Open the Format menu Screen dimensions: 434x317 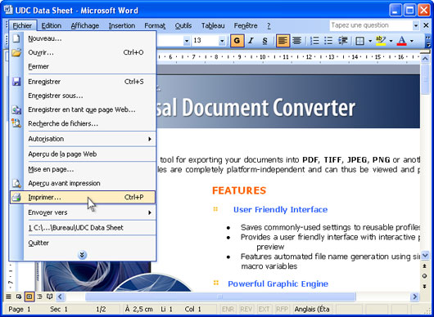155,25
